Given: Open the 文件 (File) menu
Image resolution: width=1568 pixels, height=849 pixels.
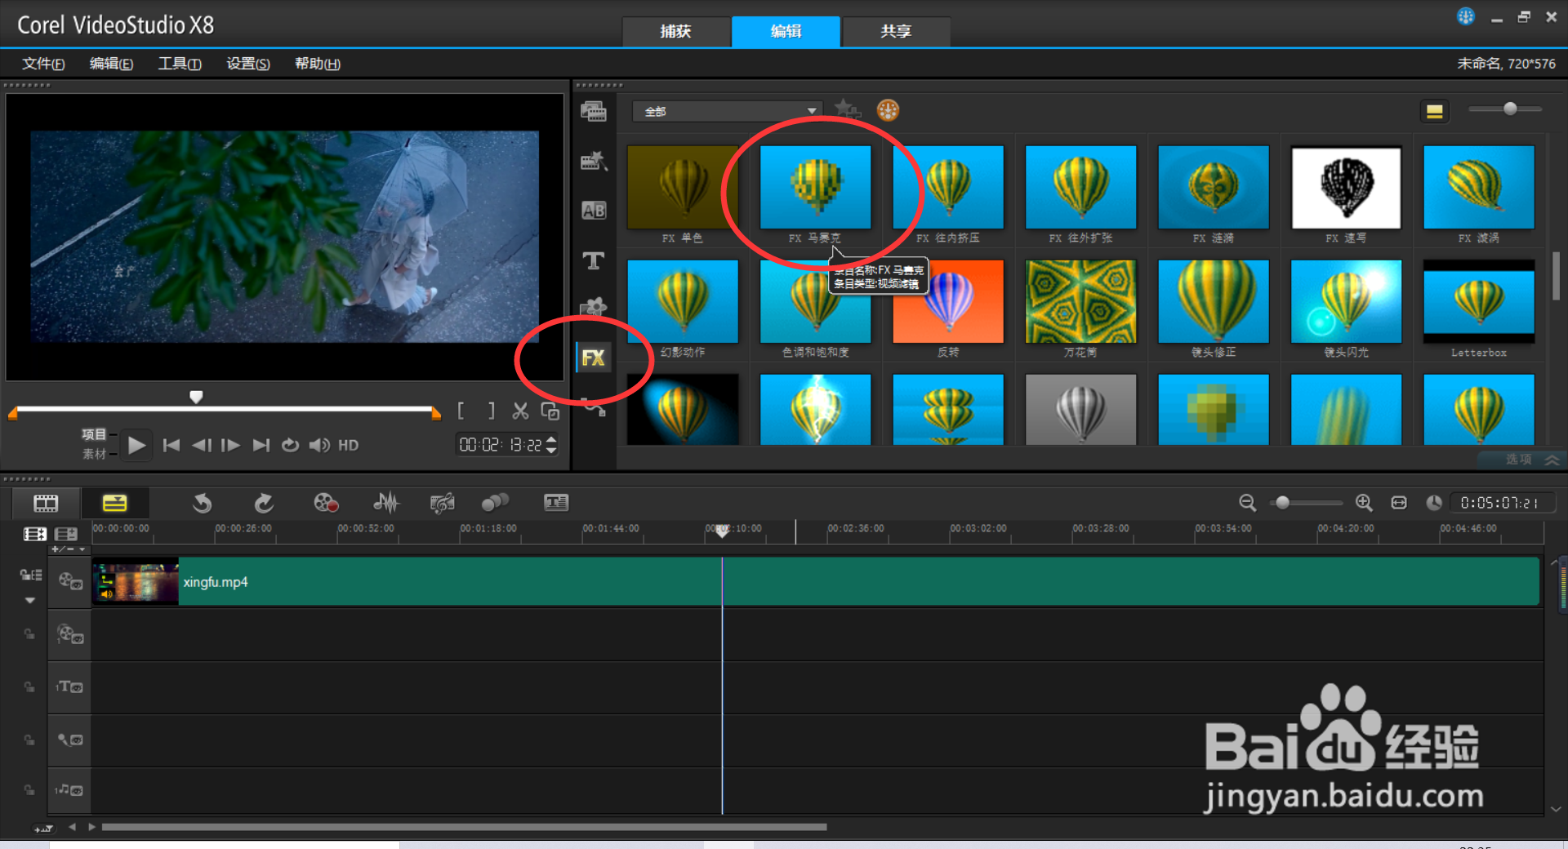Looking at the screenshot, I should (42, 64).
